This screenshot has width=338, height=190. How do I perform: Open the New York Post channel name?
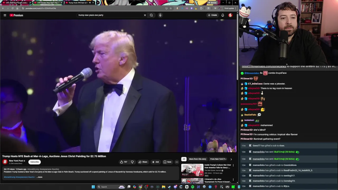[16, 161]
